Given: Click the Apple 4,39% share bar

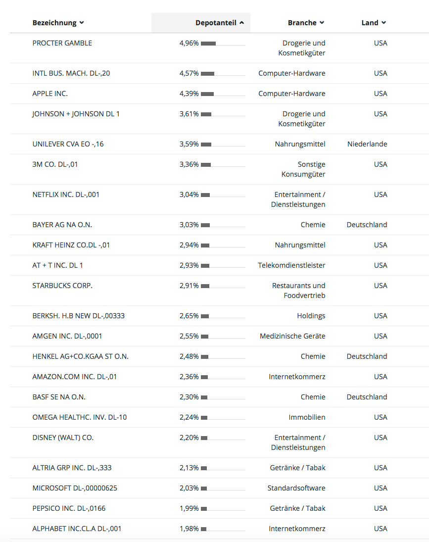Looking at the screenshot, I should (x=223, y=94).
